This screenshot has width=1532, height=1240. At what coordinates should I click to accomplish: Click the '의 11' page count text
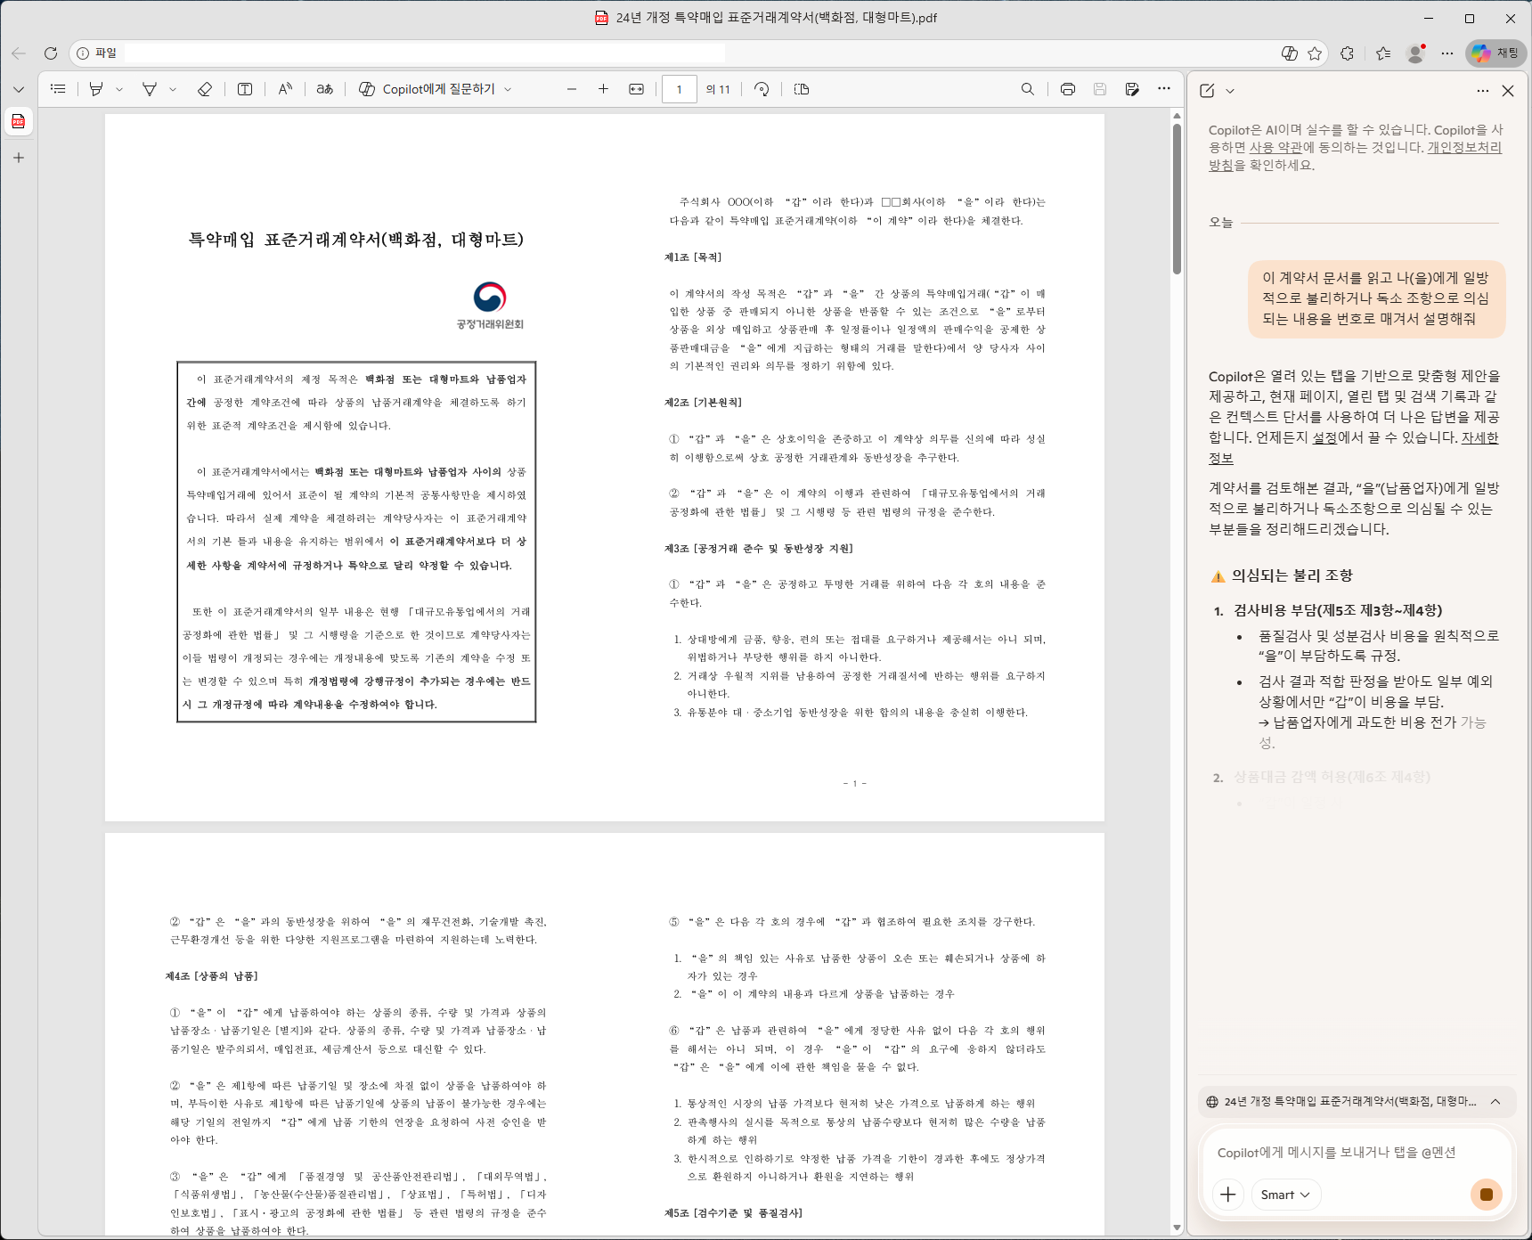(718, 89)
